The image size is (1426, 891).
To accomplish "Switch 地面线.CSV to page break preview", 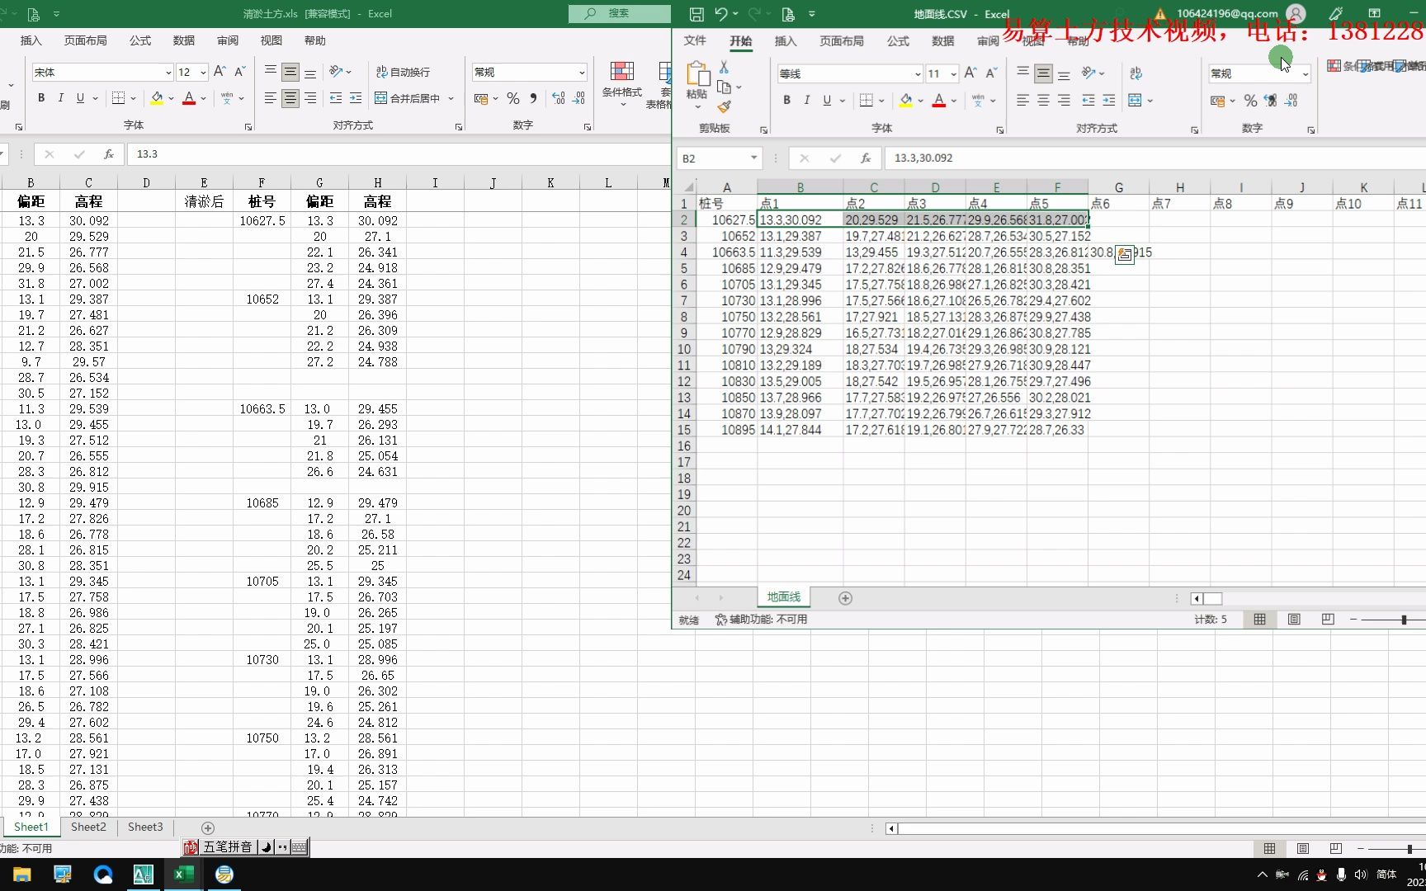I will point(1328,620).
